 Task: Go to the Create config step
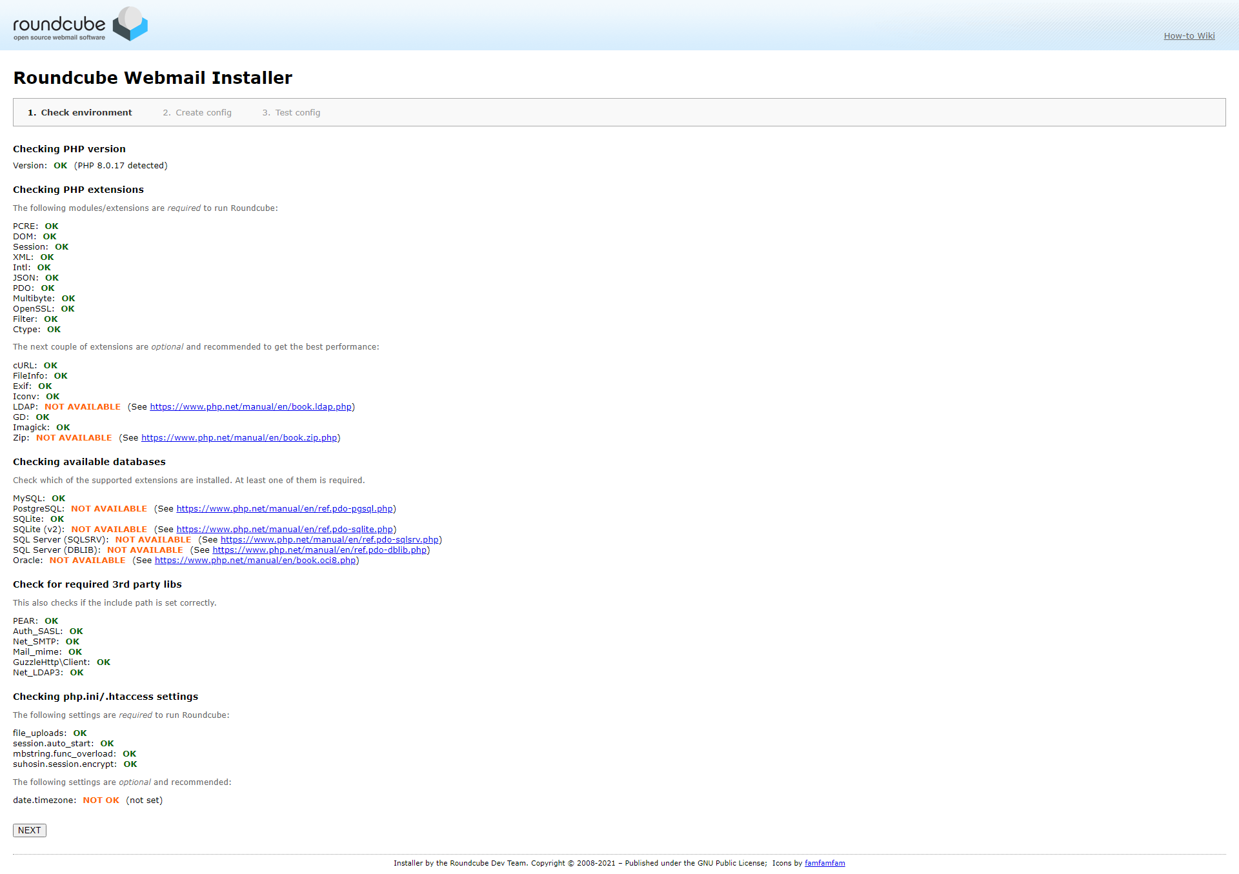197,113
